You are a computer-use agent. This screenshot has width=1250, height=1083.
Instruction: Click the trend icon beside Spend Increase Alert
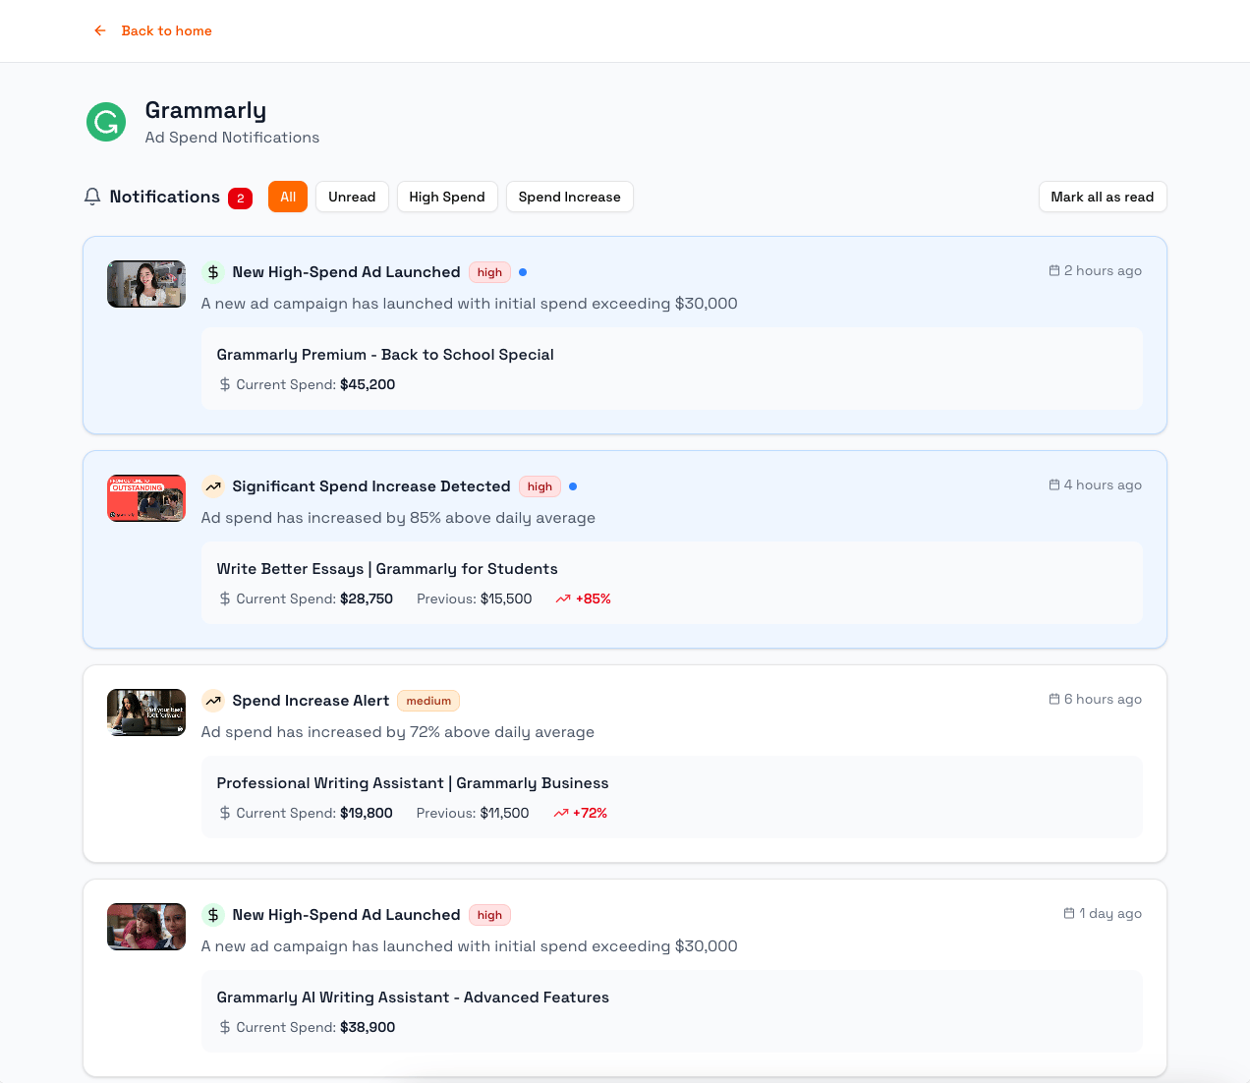pyautogui.click(x=213, y=701)
